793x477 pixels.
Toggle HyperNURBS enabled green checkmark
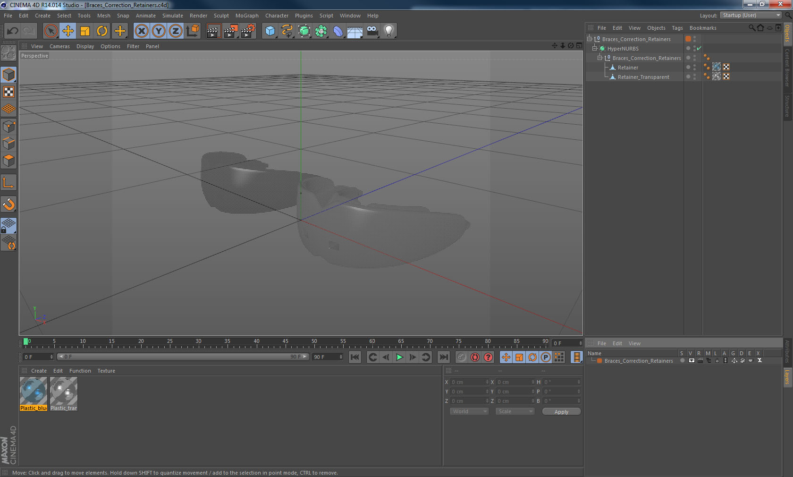click(699, 48)
